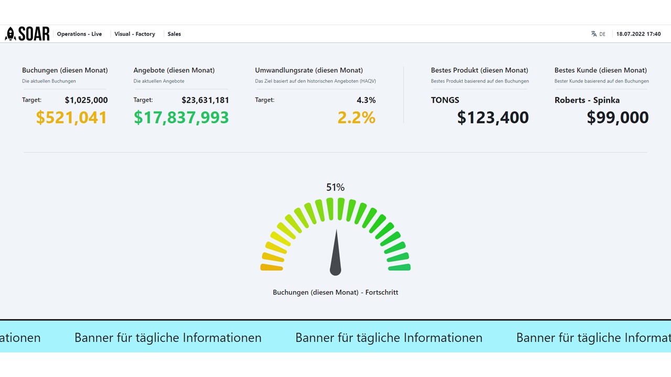Select the Roberts - Spinka customer name
The image size is (671, 377).
point(587,100)
